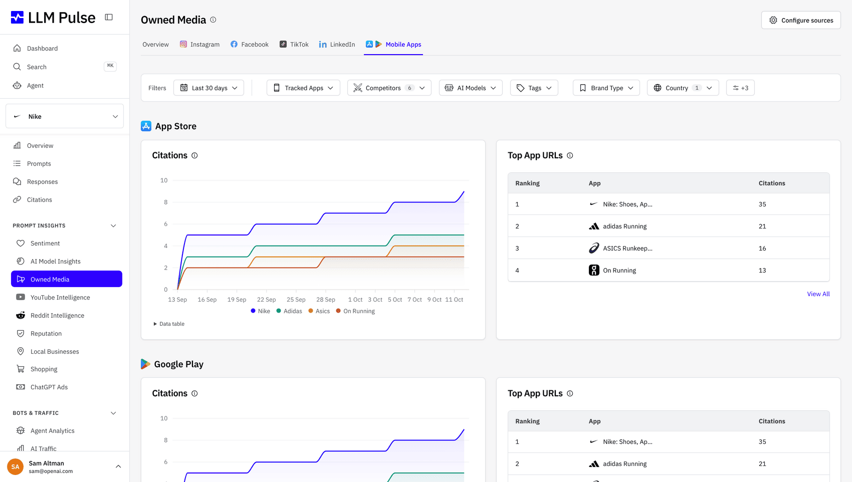
Task: Open the Dashboard home icon
Action: pos(17,48)
